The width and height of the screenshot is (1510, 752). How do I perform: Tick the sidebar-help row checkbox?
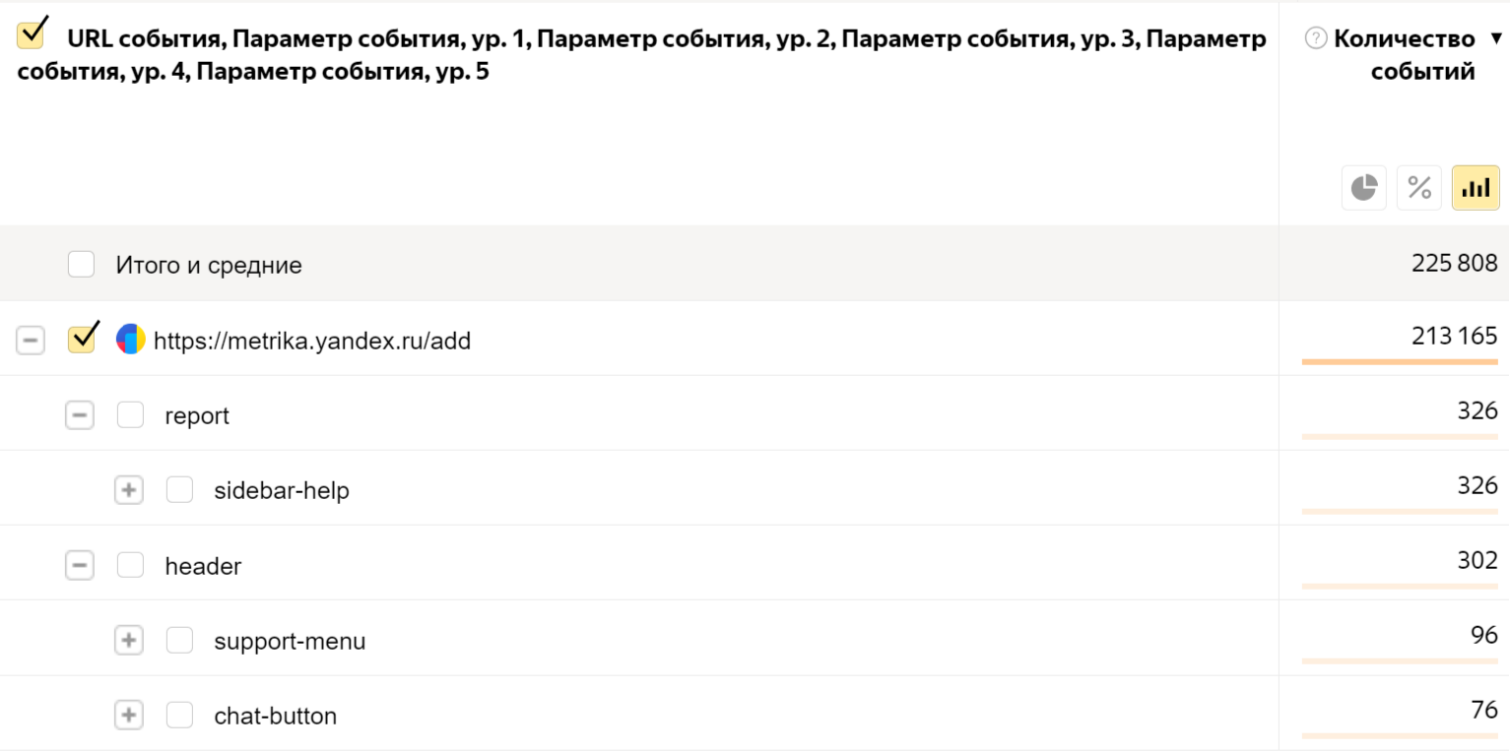[x=179, y=489]
